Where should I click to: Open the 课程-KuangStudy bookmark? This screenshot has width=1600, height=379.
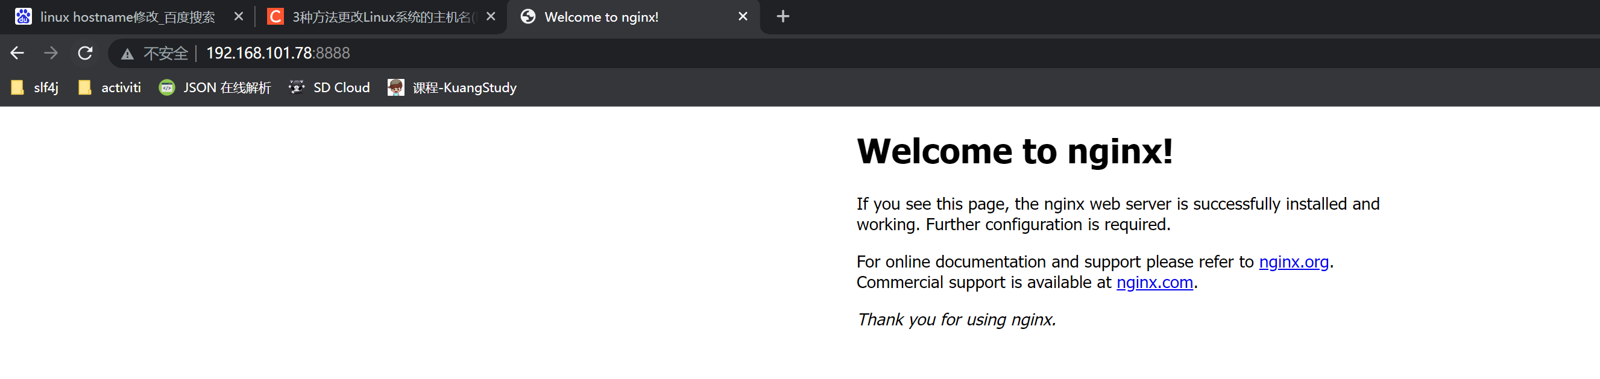[x=452, y=87]
